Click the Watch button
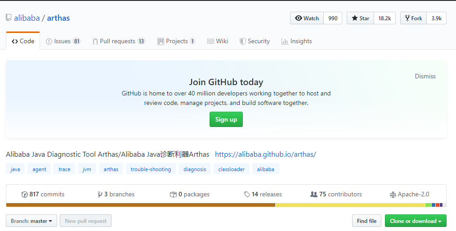The image size is (456, 231). coord(307,18)
